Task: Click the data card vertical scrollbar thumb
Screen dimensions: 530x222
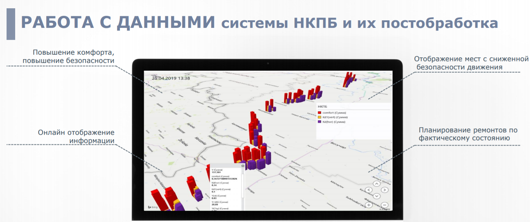Action: pyautogui.click(x=243, y=186)
